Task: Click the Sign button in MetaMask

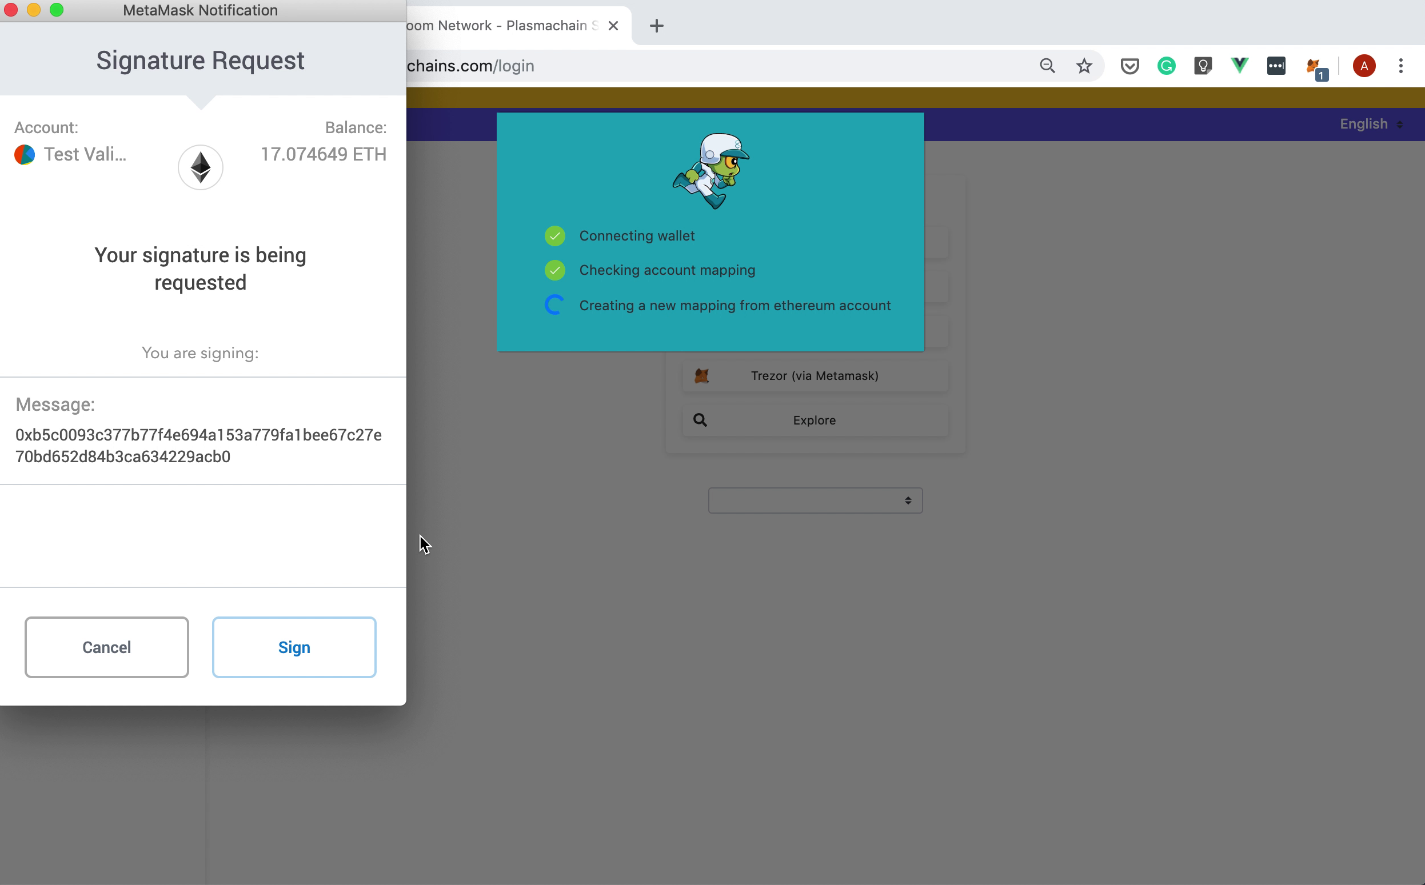Action: tap(294, 647)
